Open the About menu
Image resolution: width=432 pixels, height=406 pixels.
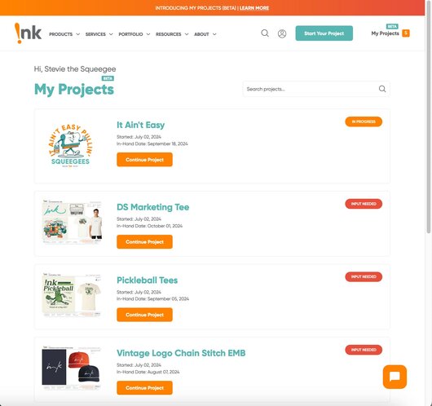(x=205, y=34)
